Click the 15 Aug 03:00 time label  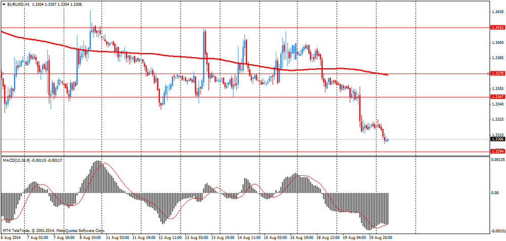275,238
